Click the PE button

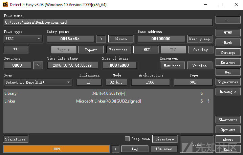(16, 50)
